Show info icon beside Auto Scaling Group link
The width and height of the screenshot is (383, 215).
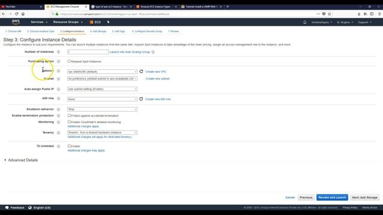[153, 52]
